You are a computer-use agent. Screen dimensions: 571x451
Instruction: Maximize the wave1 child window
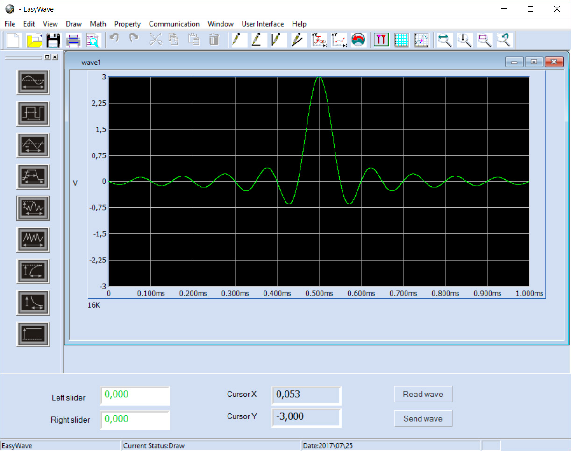(534, 62)
